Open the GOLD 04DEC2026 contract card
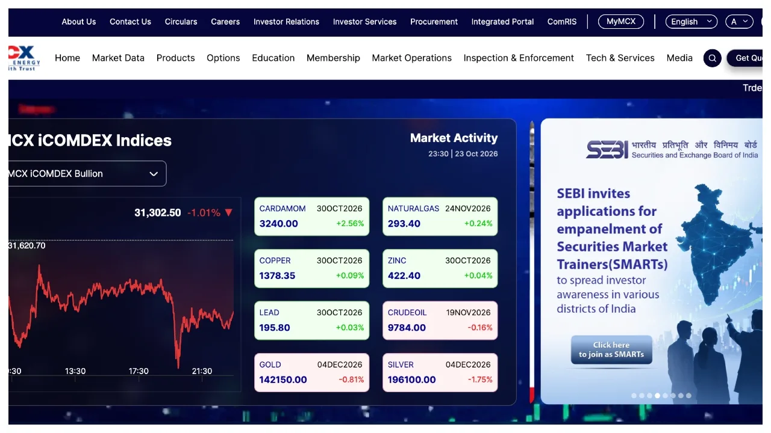Screen dimensions: 771x433 312,372
